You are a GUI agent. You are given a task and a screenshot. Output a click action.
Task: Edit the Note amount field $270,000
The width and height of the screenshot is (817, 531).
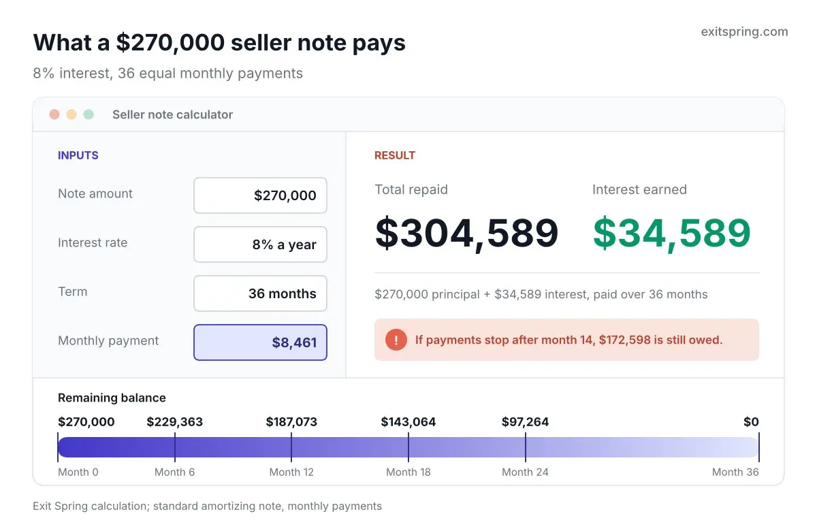[260, 195]
